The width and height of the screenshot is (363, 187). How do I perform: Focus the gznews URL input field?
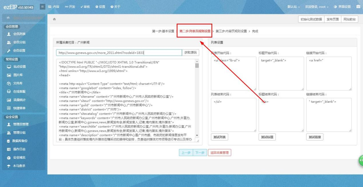(x=119, y=53)
